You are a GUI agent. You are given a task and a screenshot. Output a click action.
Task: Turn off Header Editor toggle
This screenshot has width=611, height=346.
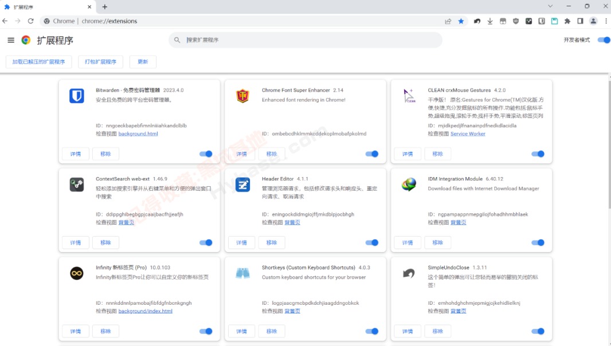[372, 242]
